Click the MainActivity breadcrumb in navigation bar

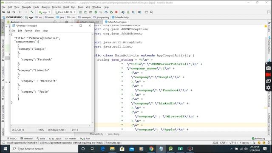pyautogui.click(x=120, y=17)
